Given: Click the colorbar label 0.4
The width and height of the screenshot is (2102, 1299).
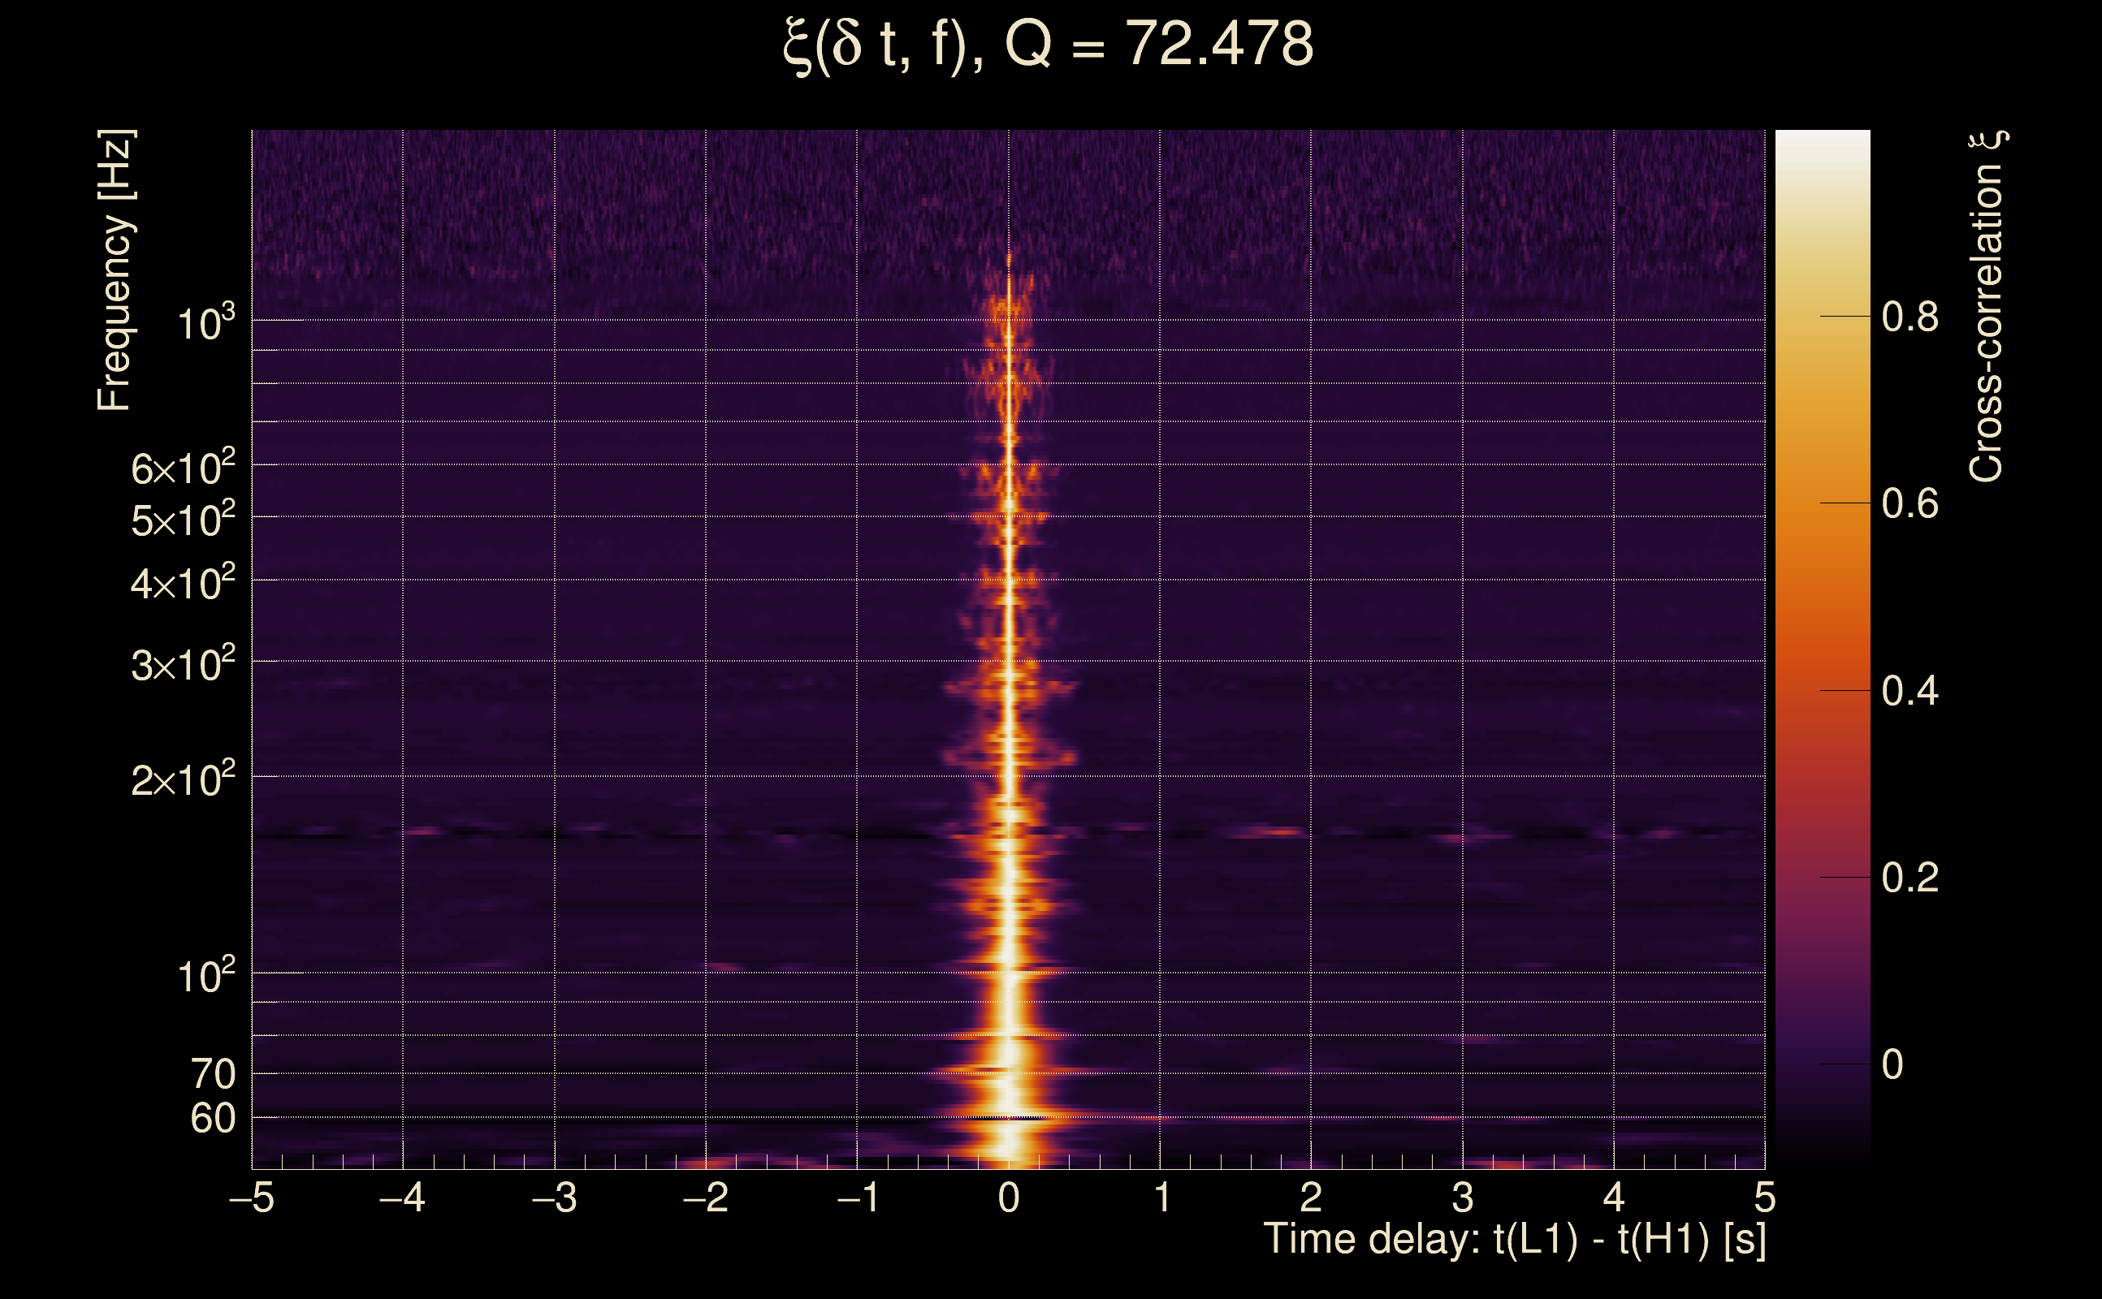Looking at the screenshot, I should coord(1910,691).
